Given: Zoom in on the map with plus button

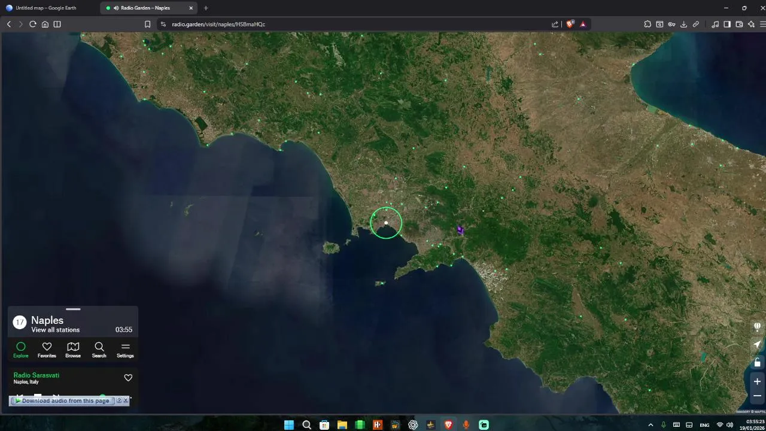Looking at the screenshot, I should [757, 381].
